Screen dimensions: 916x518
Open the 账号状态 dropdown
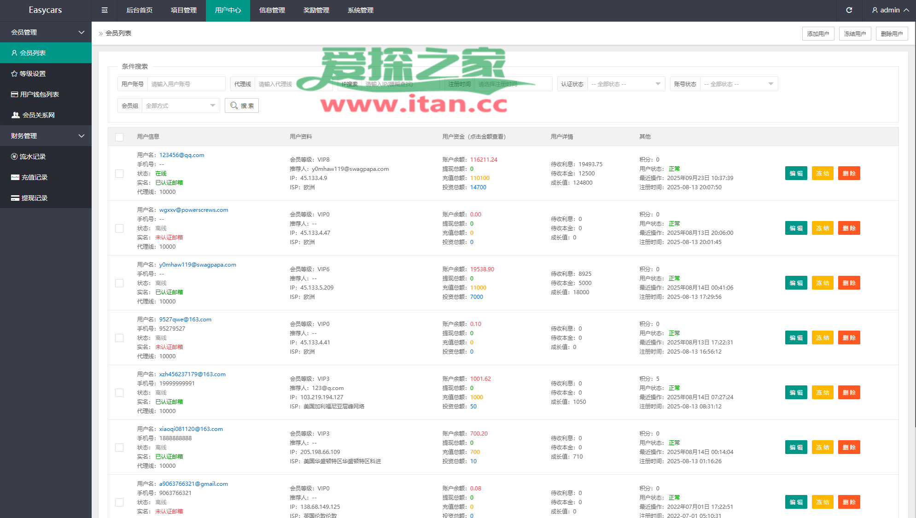click(x=738, y=84)
